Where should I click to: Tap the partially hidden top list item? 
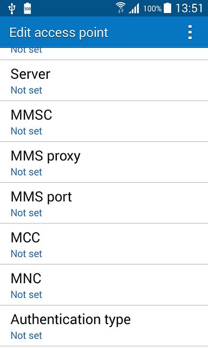(x=104, y=53)
